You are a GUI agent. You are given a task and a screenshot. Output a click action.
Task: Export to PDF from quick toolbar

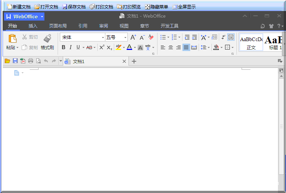tap(23, 61)
